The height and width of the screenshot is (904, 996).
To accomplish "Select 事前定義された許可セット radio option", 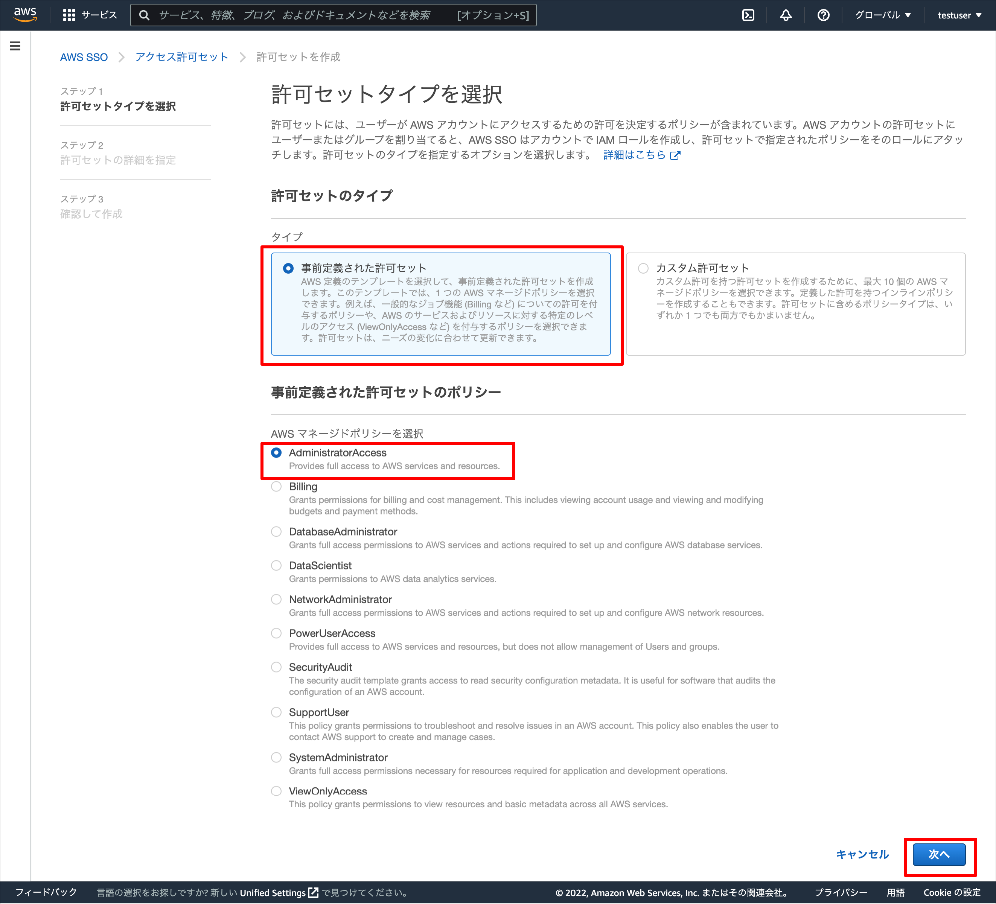I will click(288, 268).
